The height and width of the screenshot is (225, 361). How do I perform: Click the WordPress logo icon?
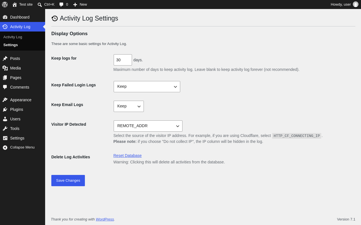point(5,4)
